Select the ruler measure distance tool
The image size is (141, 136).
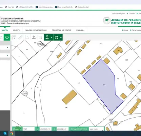pos(20,37)
